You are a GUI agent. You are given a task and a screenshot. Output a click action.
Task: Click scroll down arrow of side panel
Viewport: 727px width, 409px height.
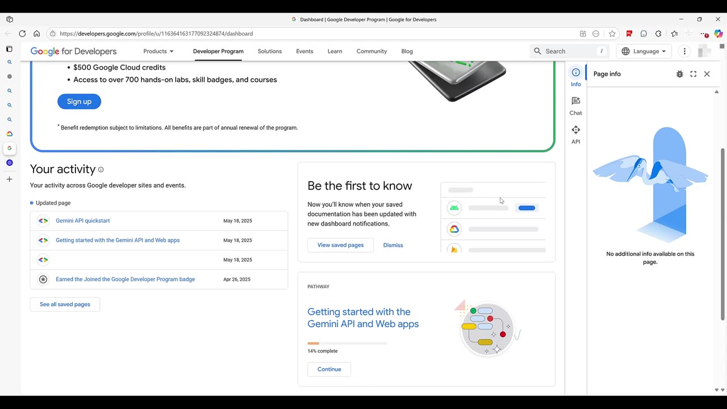point(716,390)
